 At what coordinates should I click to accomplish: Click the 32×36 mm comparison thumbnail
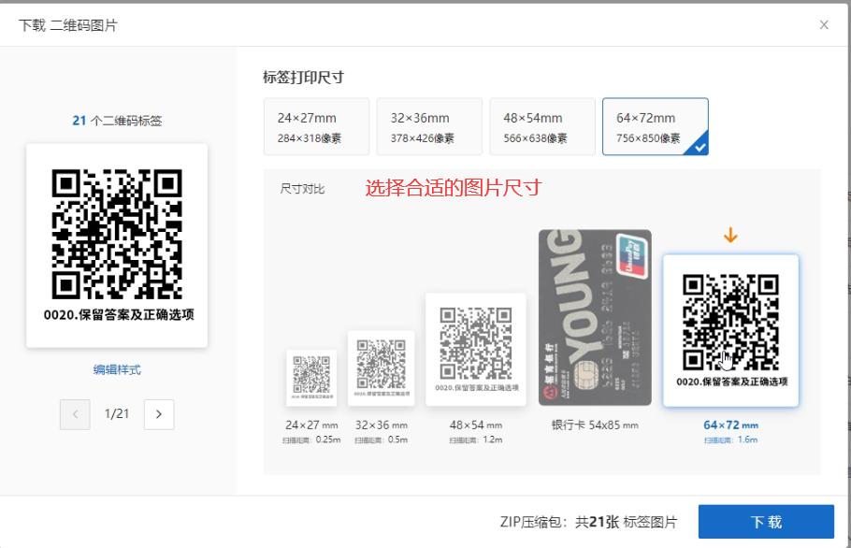click(381, 368)
